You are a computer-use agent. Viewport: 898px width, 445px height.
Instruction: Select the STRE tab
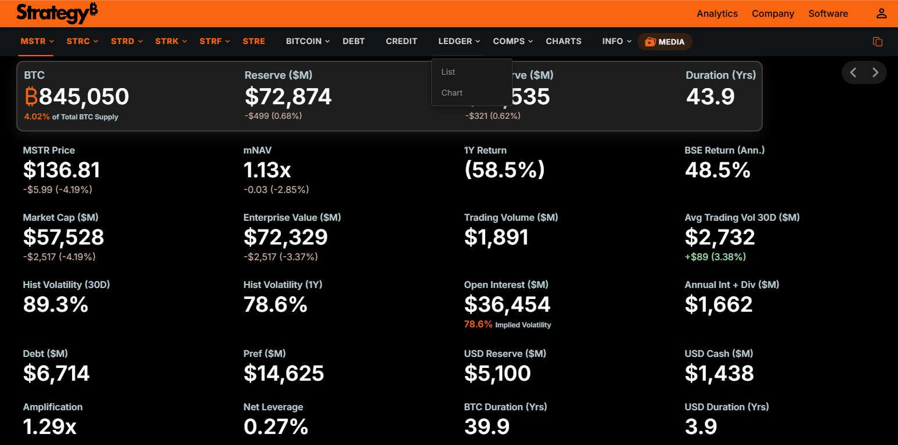[x=254, y=41]
